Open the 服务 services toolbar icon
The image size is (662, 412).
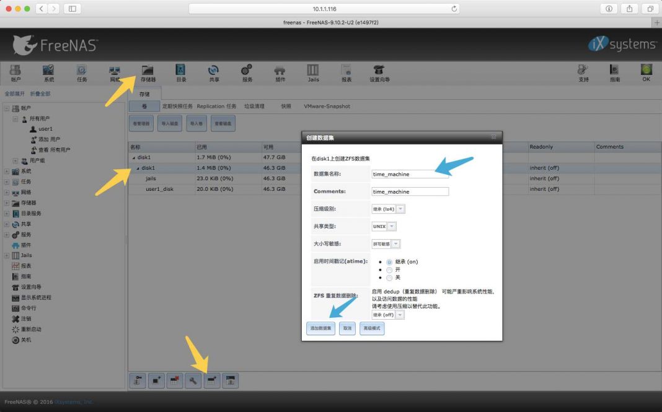[x=247, y=72]
